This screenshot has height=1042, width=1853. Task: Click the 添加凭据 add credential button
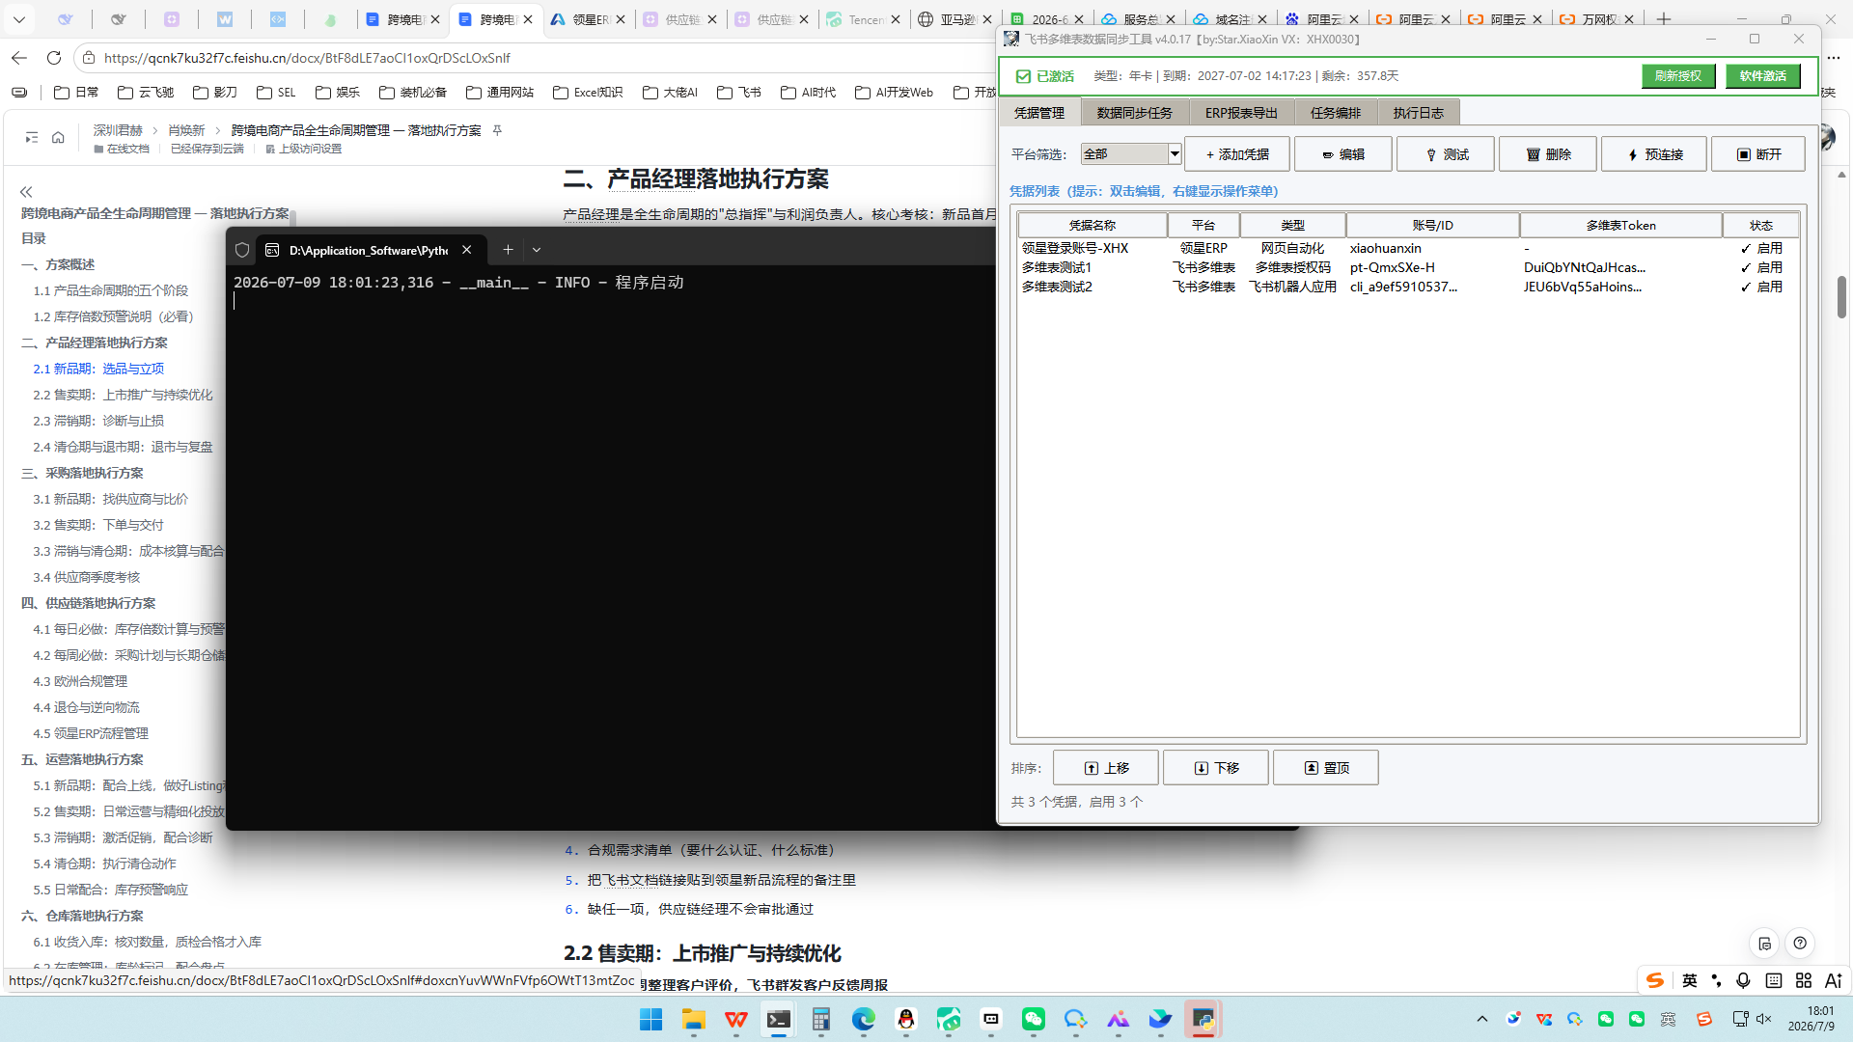(x=1236, y=154)
